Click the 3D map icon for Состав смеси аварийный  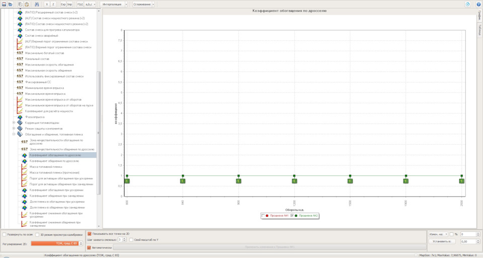[x=20, y=35]
